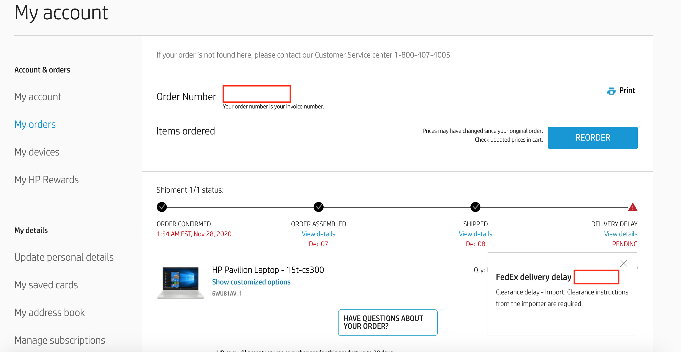This screenshot has width=681, height=352.
Task: Click the Shipped checkmark icon
Action: point(475,207)
